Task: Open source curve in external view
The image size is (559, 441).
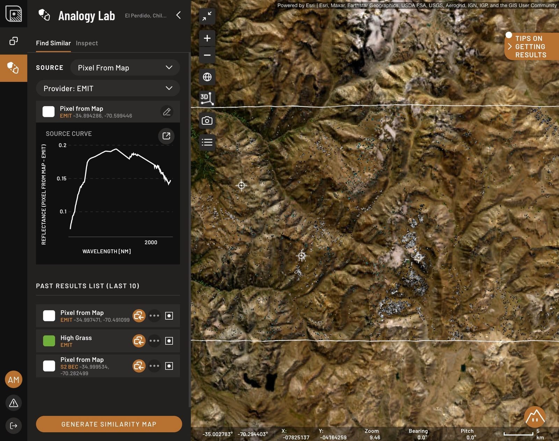Action: point(166,136)
